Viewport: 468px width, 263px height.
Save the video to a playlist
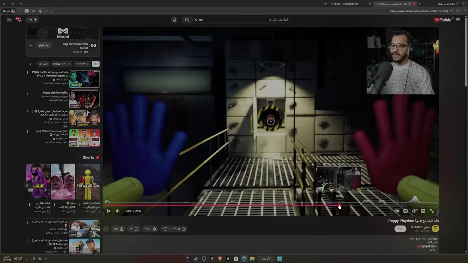(x=134, y=229)
